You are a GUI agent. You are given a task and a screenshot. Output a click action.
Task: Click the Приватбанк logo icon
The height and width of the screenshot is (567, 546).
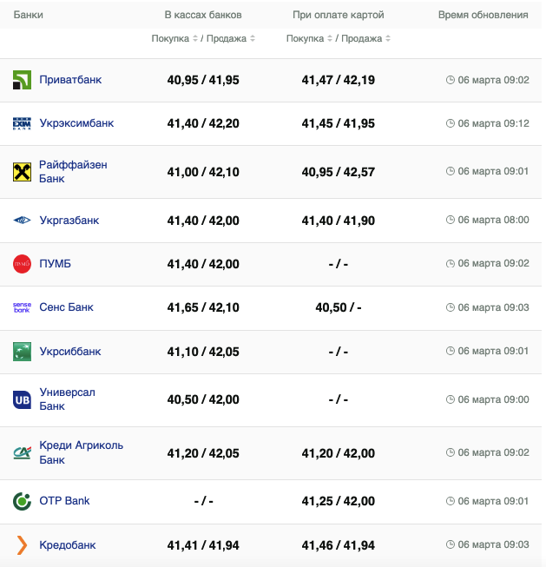coord(22,81)
